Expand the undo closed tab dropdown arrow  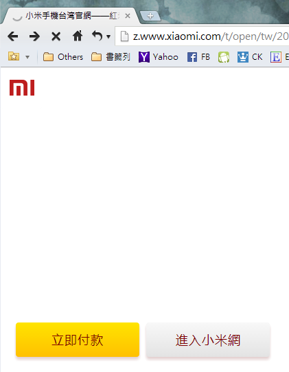click(x=108, y=36)
